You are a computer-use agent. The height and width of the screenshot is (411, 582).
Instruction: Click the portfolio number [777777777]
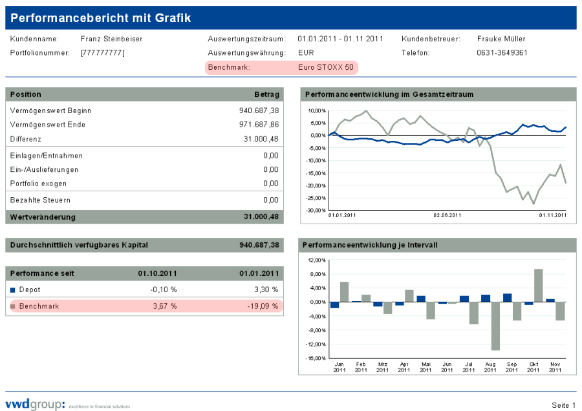[103, 53]
